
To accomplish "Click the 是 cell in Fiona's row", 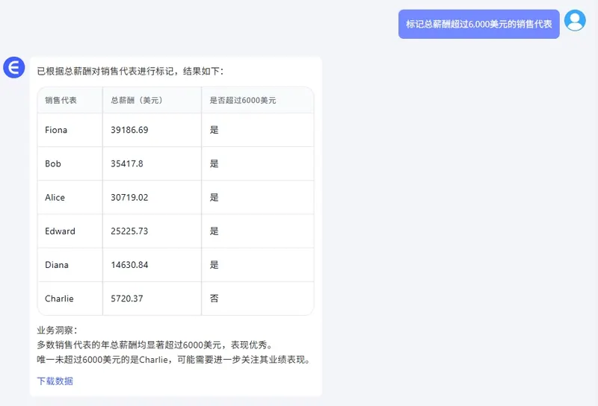I will coord(215,130).
